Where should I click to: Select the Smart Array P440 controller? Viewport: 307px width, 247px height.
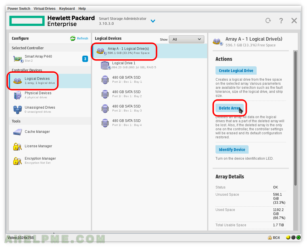pos(50,59)
